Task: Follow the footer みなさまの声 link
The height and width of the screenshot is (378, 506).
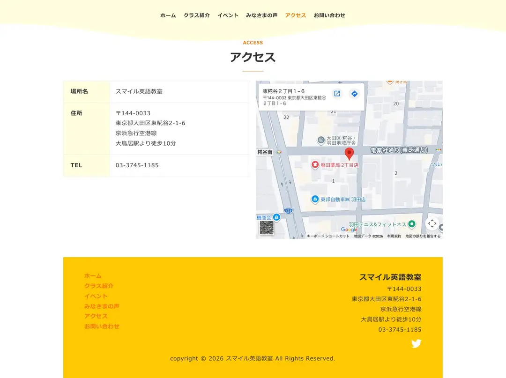Action: [102, 306]
